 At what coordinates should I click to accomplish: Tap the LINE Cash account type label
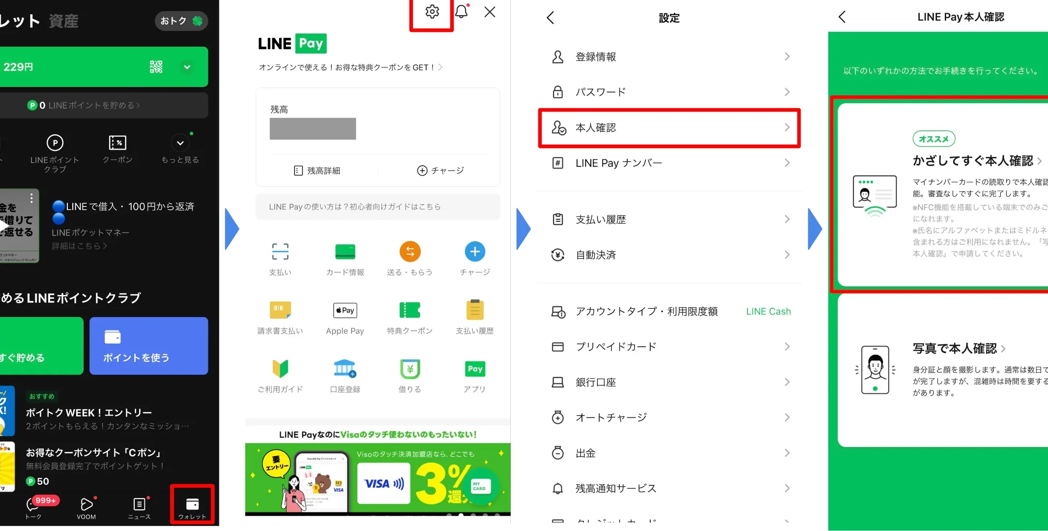point(768,311)
